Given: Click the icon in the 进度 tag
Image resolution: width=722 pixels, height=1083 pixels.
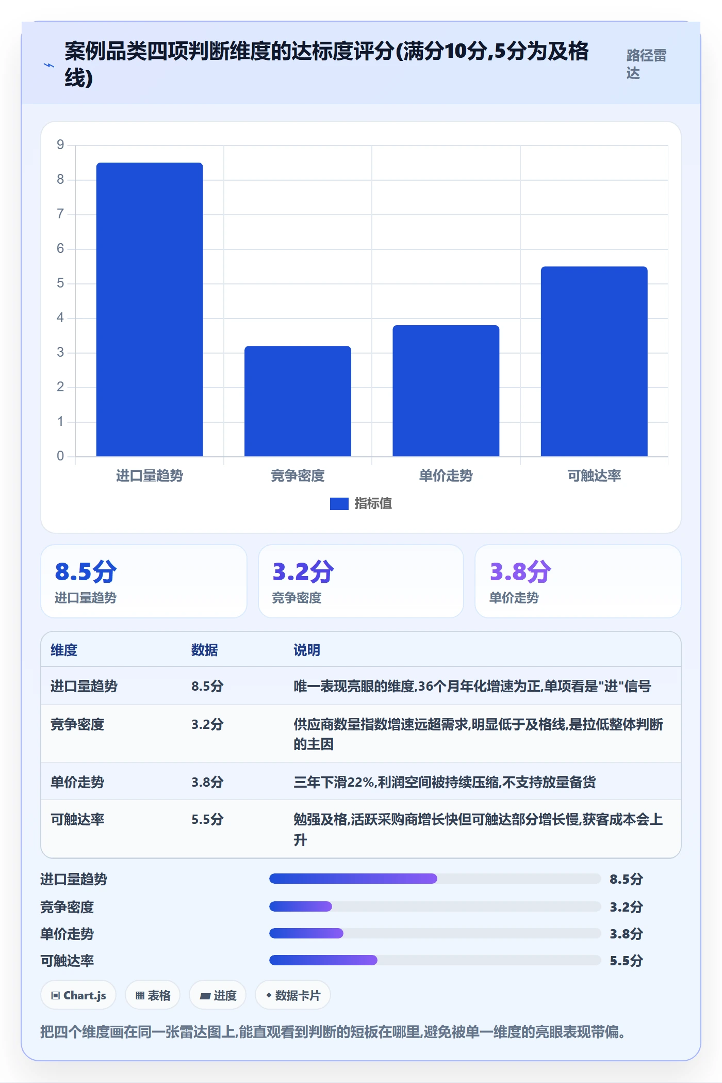Looking at the screenshot, I should (205, 996).
